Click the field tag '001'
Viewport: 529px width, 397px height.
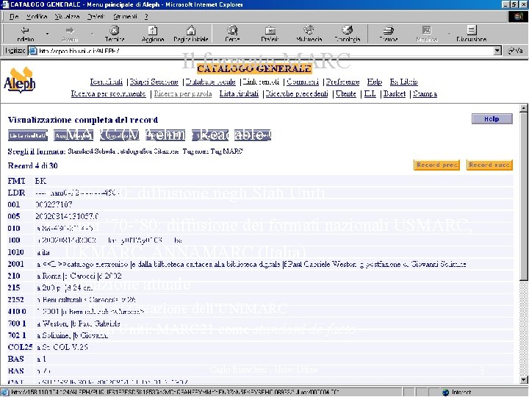(14, 204)
